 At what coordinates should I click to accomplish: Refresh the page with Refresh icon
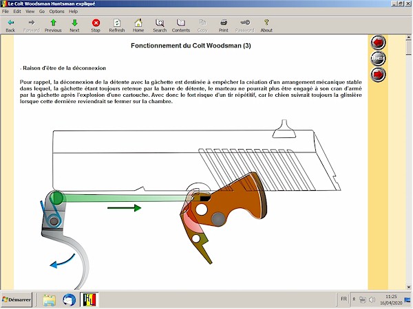coord(117,25)
